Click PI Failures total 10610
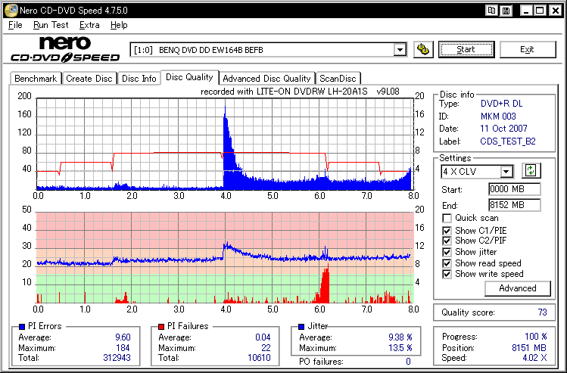This screenshot has width=567, height=373. click(259, 358)
